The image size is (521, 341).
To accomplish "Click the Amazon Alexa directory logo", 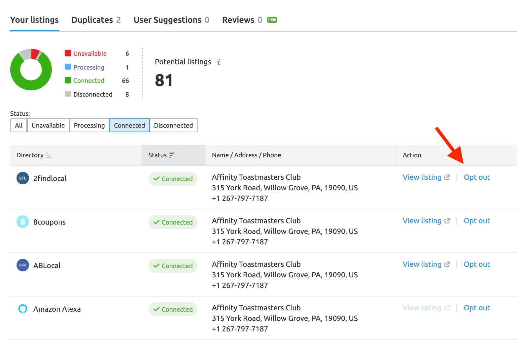I will click(x=23, y=309).
